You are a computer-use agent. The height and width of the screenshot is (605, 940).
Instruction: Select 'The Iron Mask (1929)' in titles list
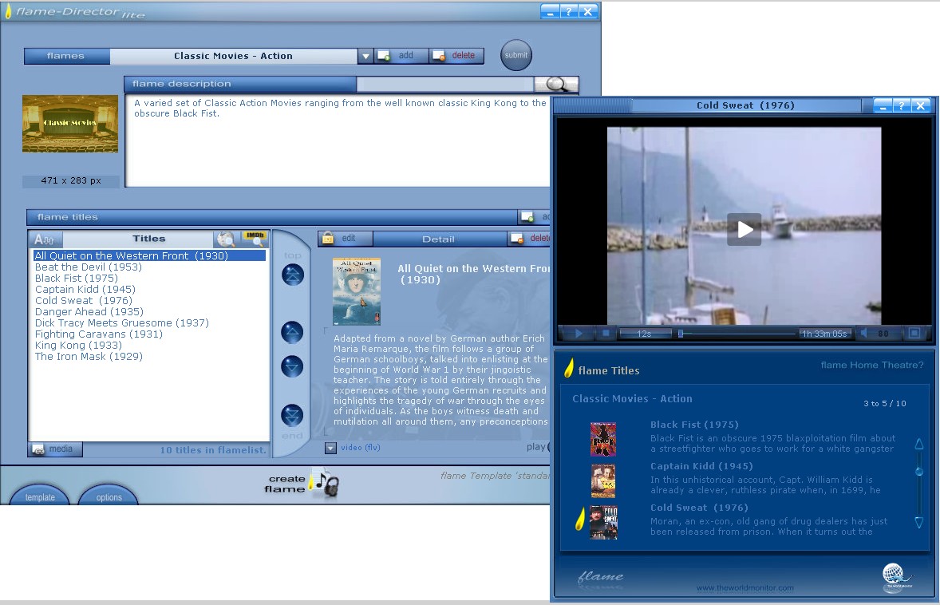pos(88,356)
